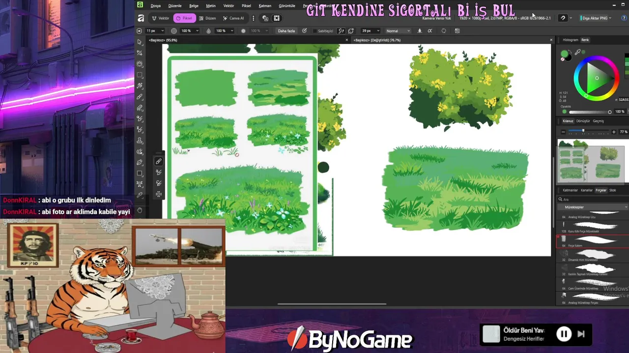This screenshot has width=629, height=353.
Task: Open the Mürekkepler brush category dropdown
Action: tap(593, 207)
